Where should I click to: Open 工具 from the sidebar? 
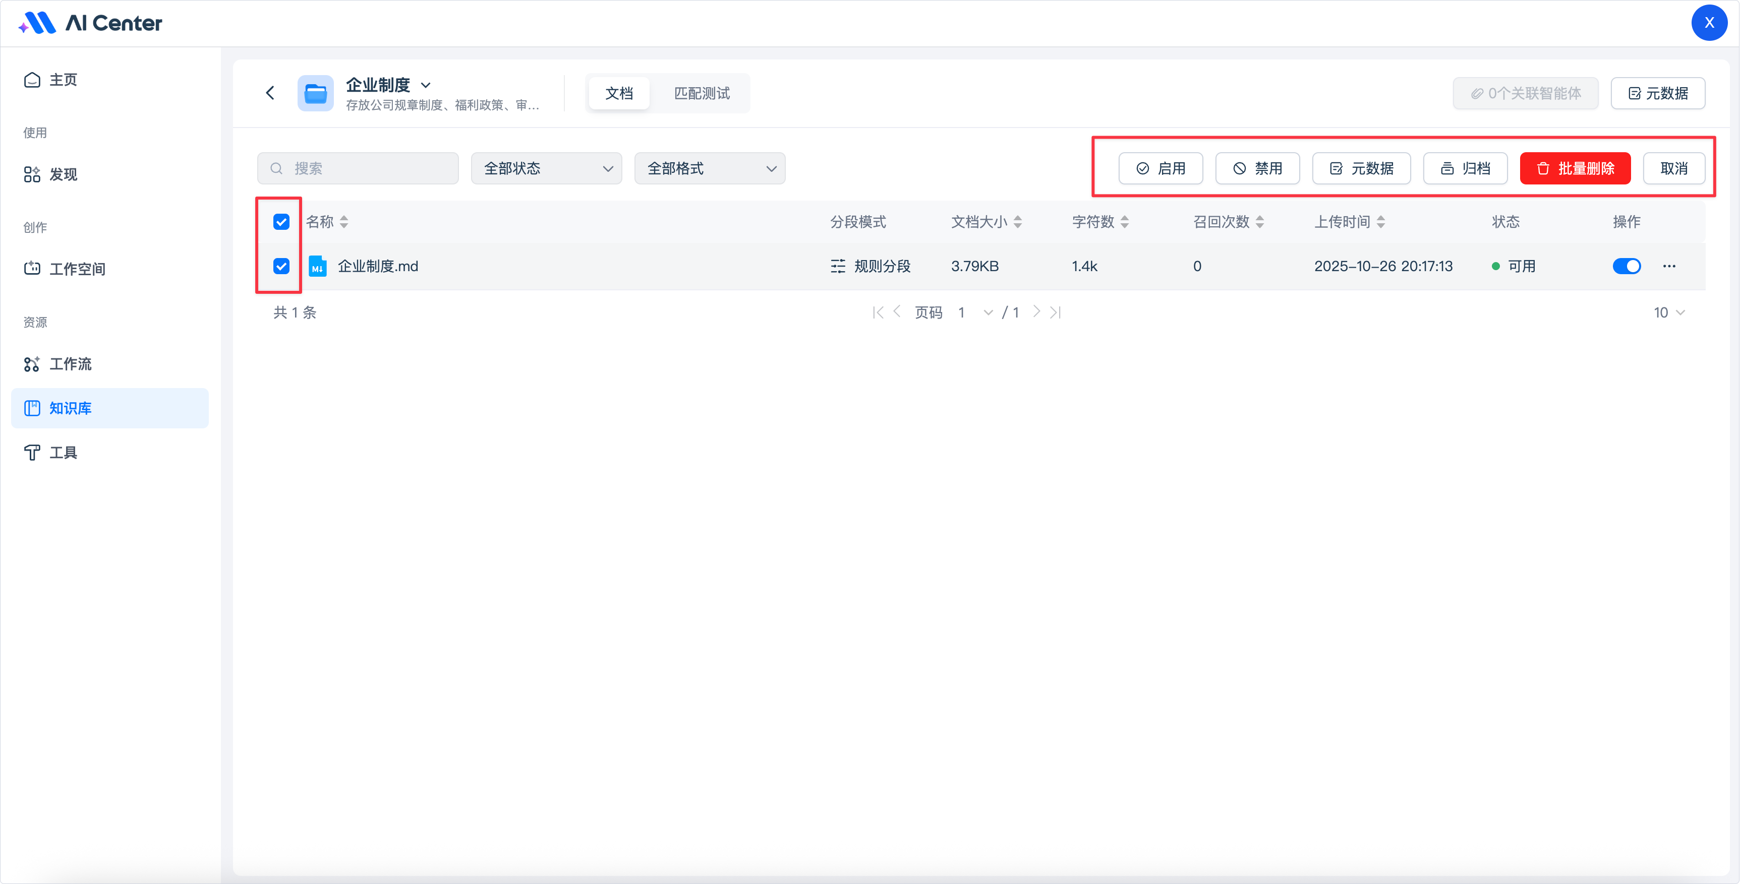point(63,452)
